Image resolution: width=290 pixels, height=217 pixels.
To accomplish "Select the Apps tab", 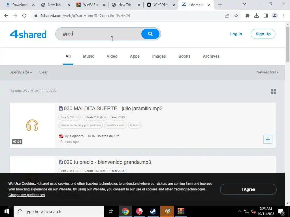I will 135,56.
